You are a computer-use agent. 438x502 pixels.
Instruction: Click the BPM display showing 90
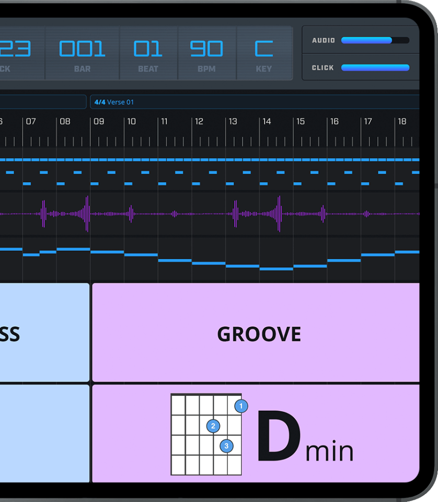click(x=206, y=54)
